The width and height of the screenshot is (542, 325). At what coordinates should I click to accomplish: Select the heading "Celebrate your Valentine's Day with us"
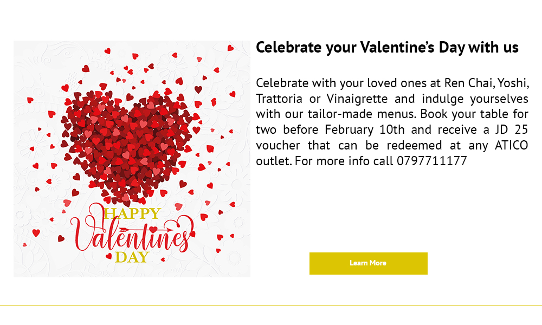coord(387,47)
